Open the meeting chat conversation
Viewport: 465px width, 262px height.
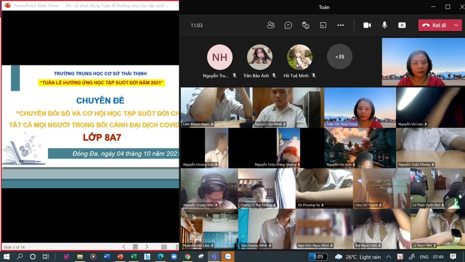pos(288,25)
